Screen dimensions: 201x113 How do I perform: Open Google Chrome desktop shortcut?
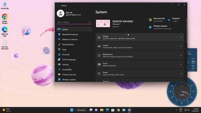5,19
